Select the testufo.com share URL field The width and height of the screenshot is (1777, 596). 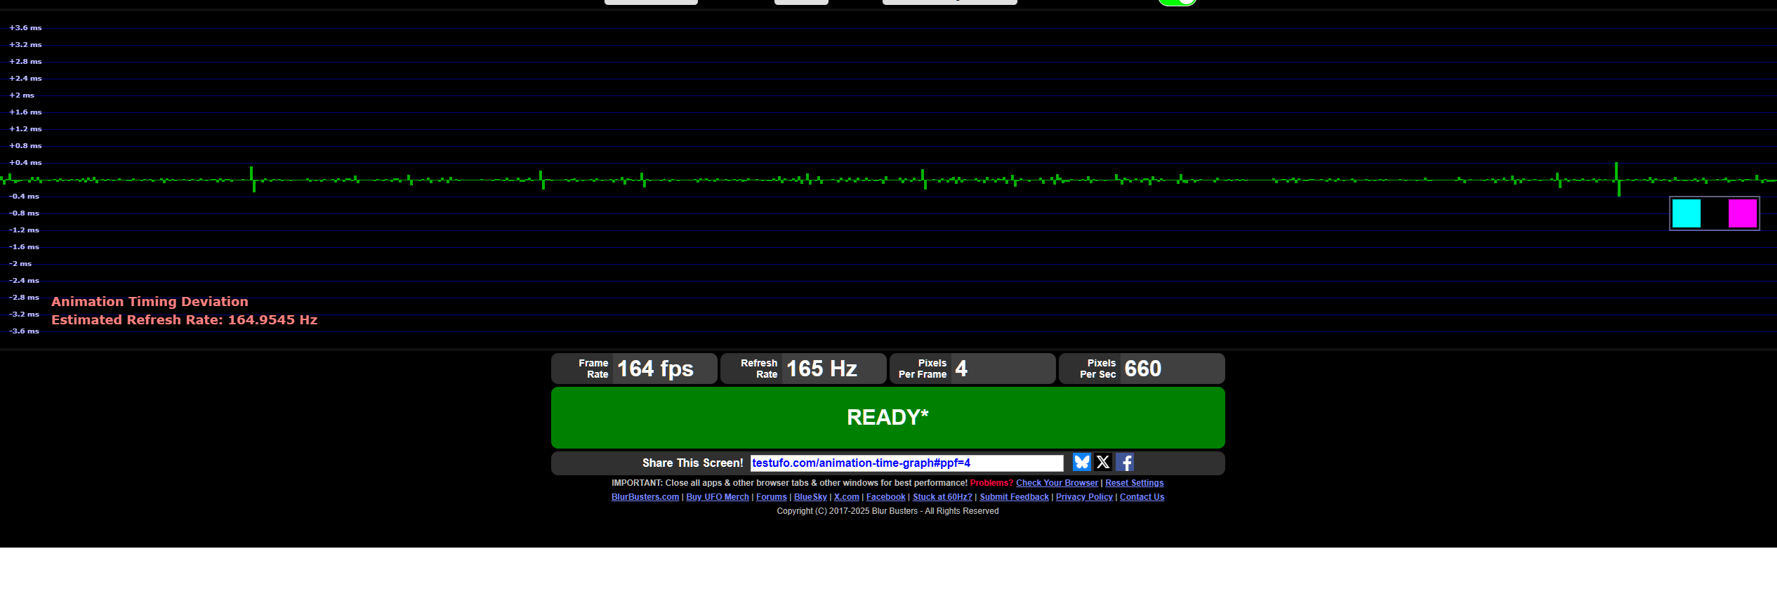pyautogui.click(x=907, y=463)
